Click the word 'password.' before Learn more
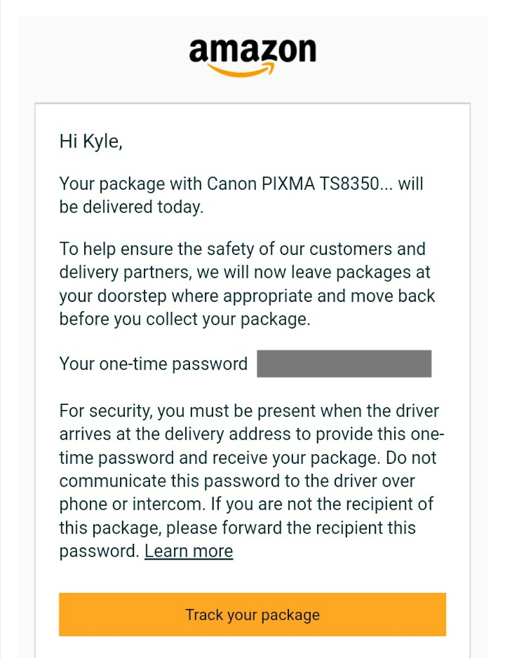Viewport: 505px width, 658px height. [x=99, y=551]
